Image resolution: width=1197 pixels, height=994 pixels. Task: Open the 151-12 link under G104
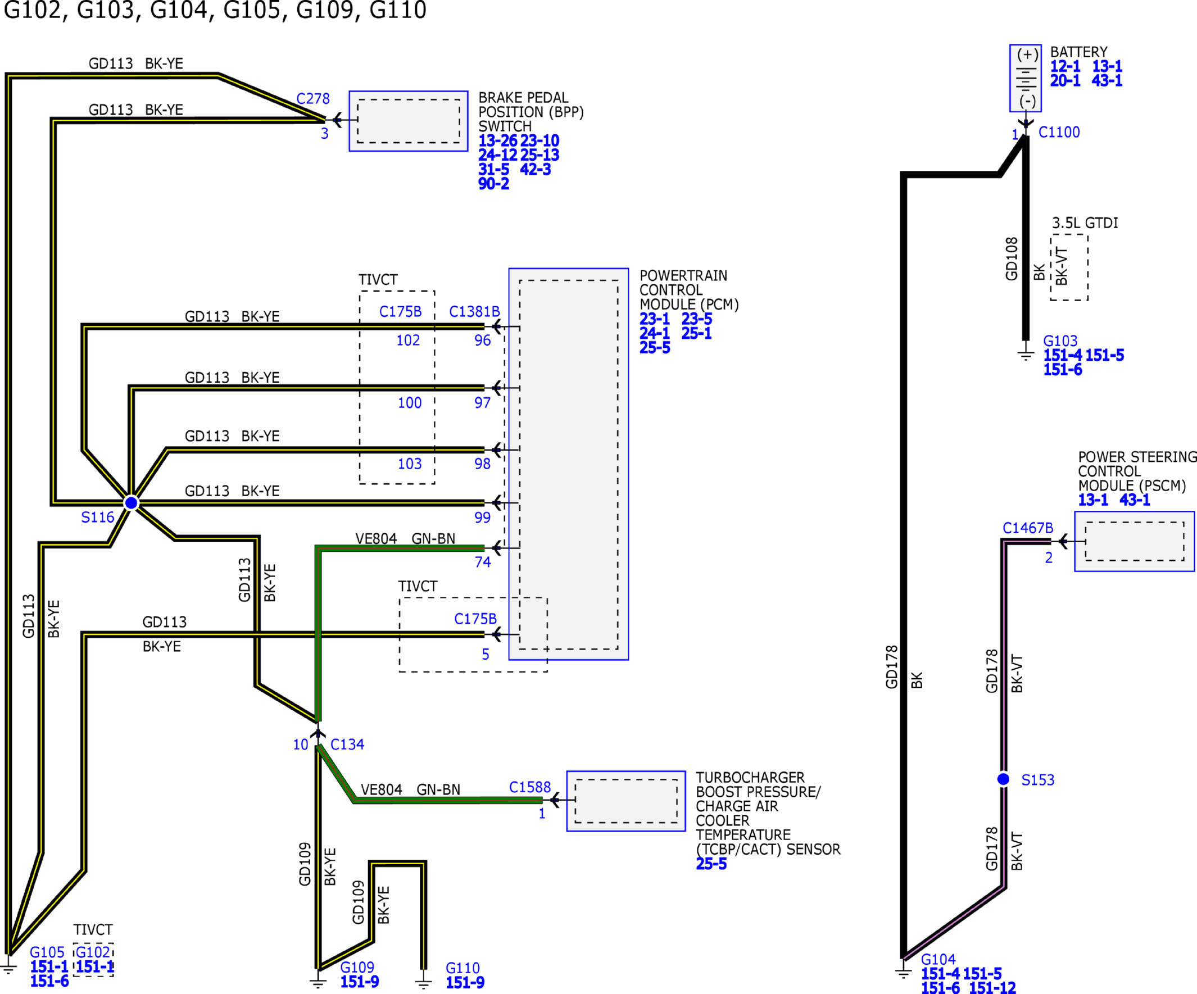point(992,988)
